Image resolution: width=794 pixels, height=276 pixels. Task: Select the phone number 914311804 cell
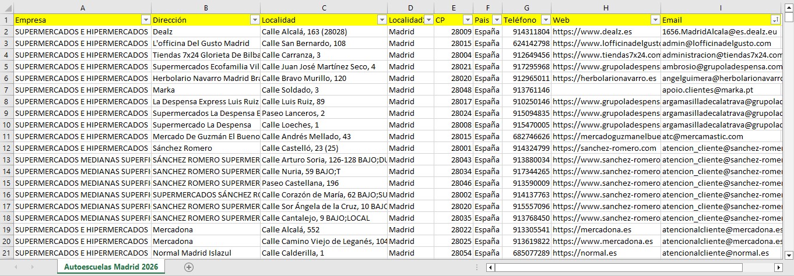[x=526, y=31]
